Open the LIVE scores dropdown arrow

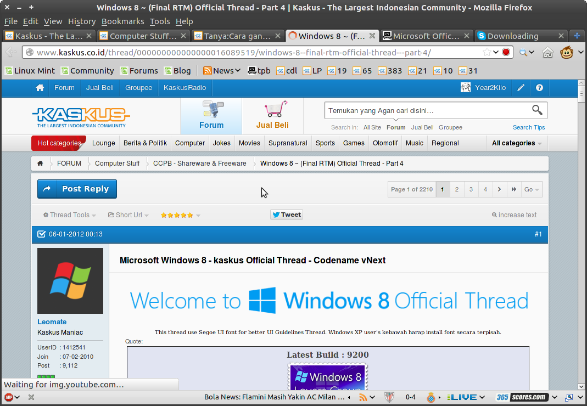482,397
